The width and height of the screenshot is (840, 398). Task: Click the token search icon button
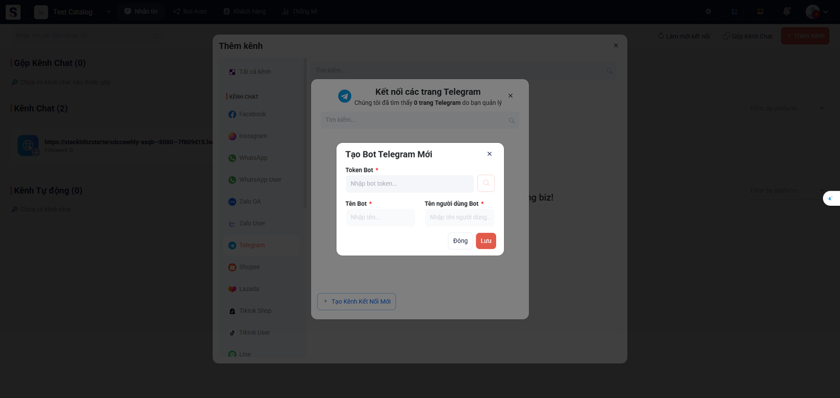click(x=486, y=184)
